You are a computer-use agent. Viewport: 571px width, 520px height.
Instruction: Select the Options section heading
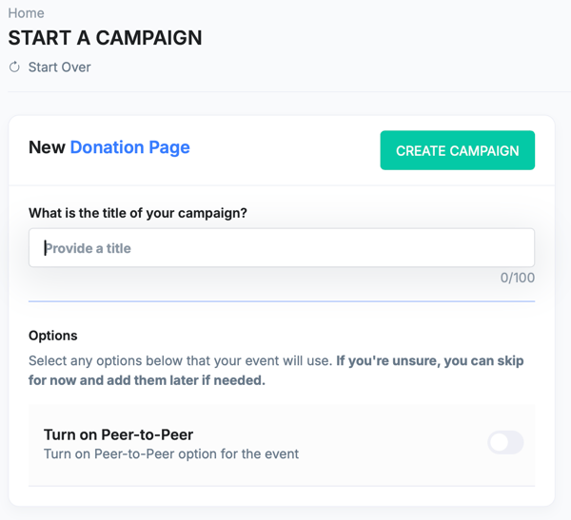53,336
